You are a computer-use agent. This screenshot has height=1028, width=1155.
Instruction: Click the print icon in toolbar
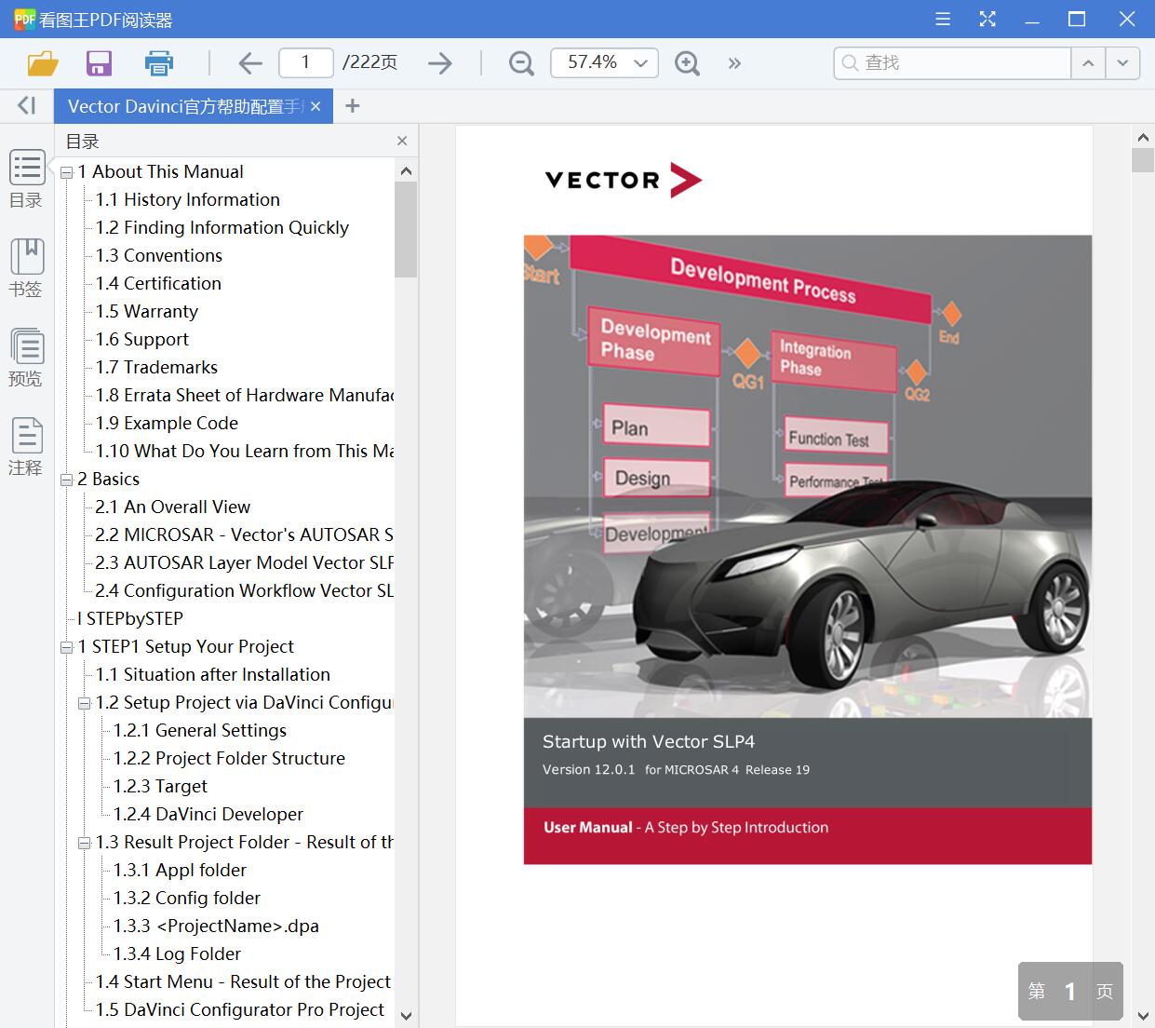159,63
